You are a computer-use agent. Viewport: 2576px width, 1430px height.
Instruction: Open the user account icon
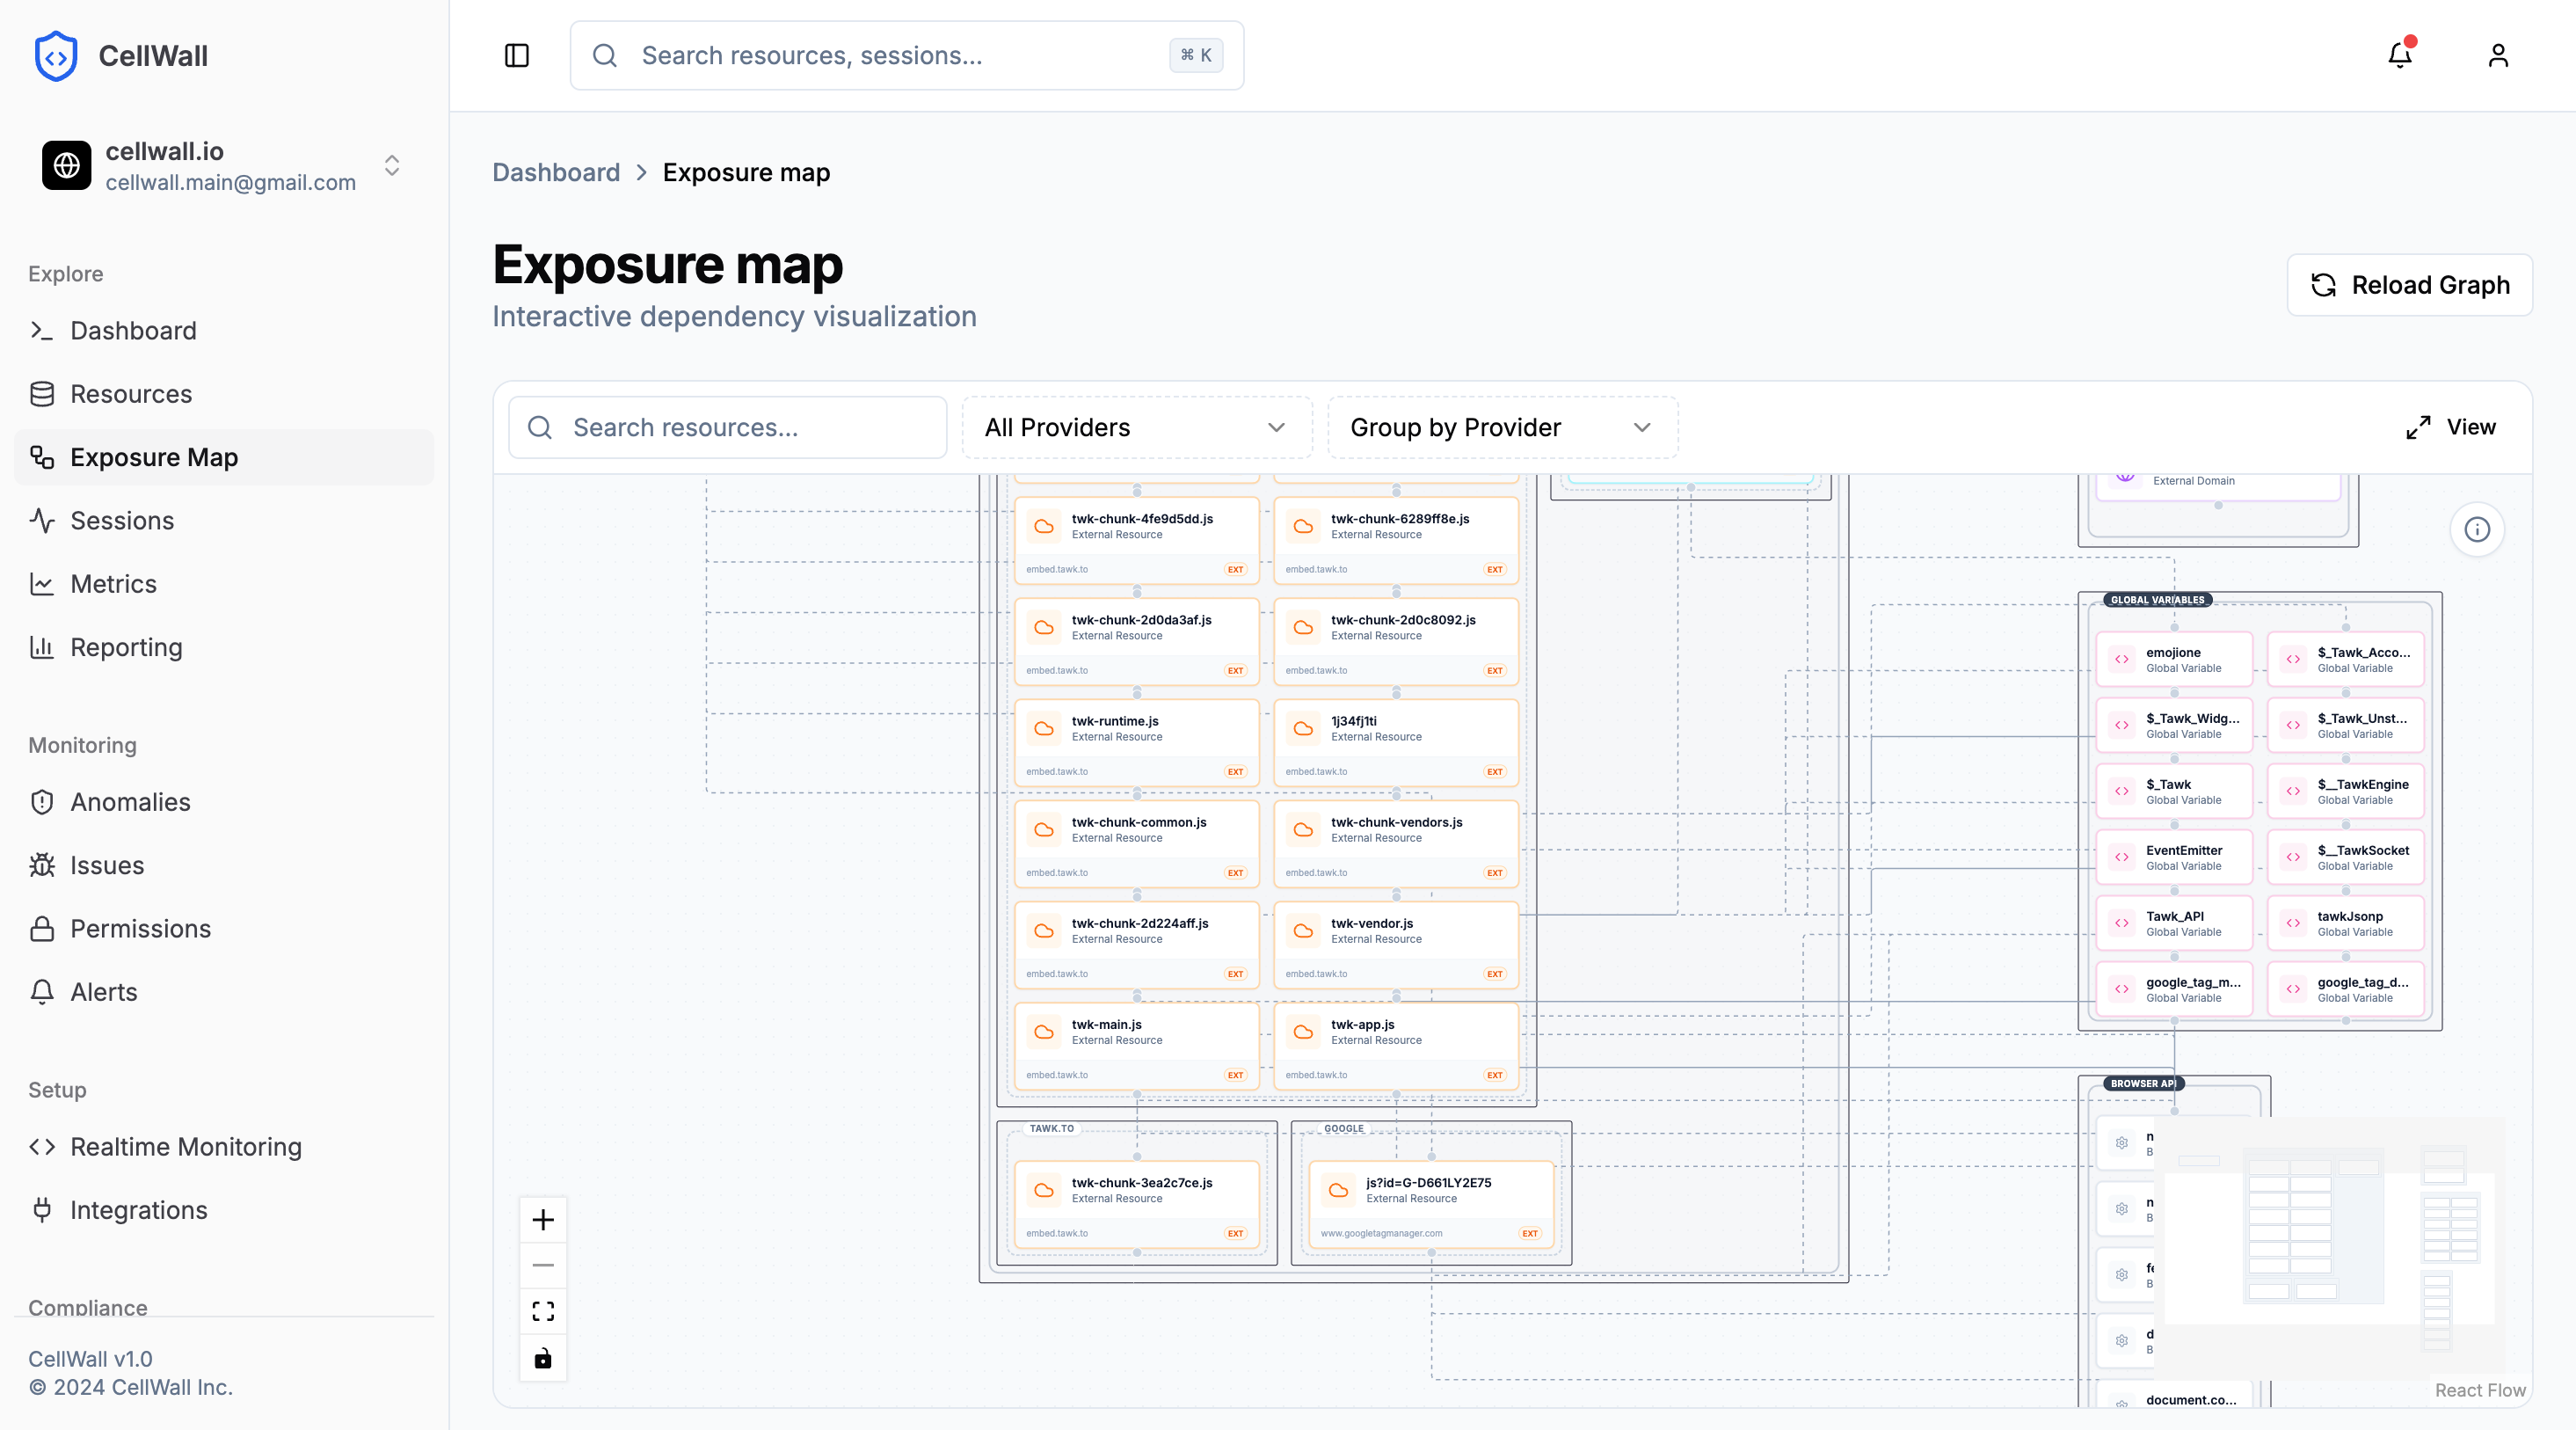pyautogui.click(x=2497, y=55)
